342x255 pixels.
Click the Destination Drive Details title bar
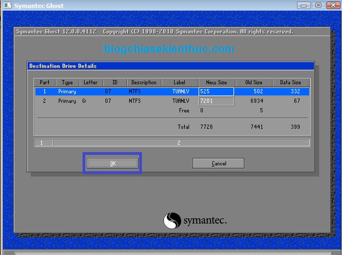(170, 66)
